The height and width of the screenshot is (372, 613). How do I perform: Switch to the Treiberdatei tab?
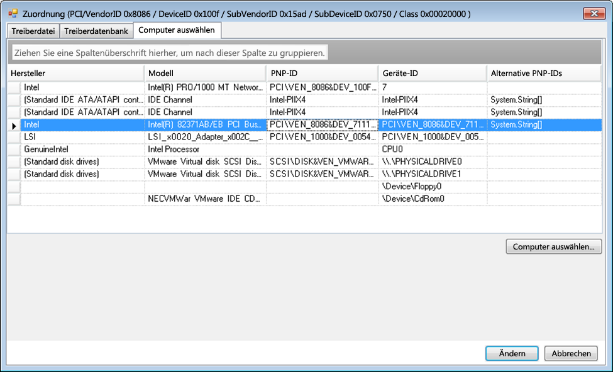(33, 31)
